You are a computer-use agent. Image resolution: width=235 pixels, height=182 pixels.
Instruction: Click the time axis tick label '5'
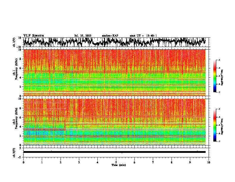[116, 162]
